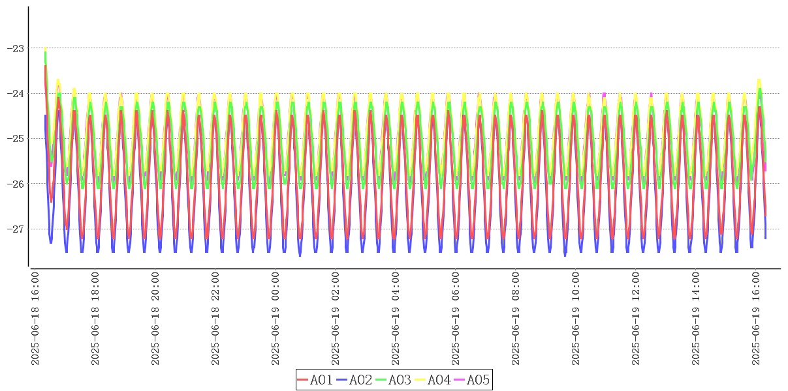Click the -27 value on the y-axis
Screen dimensions: 788x391
14,229
